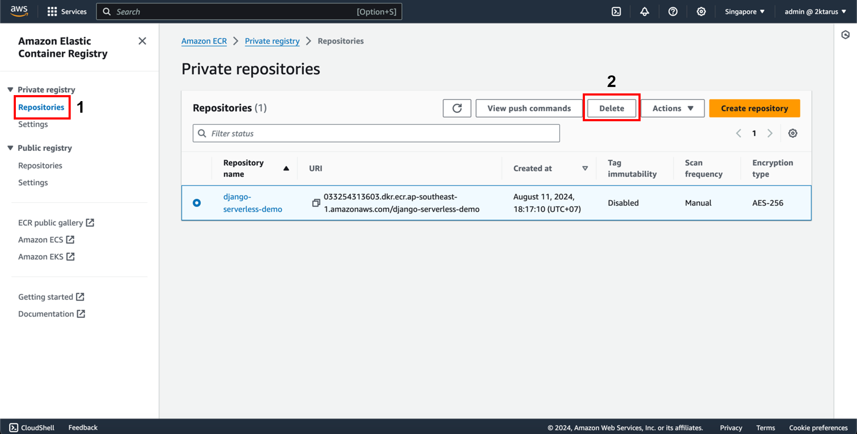Open the help question mark icon
The height and width of the screenshot is (434, 857).
point(673,12)
